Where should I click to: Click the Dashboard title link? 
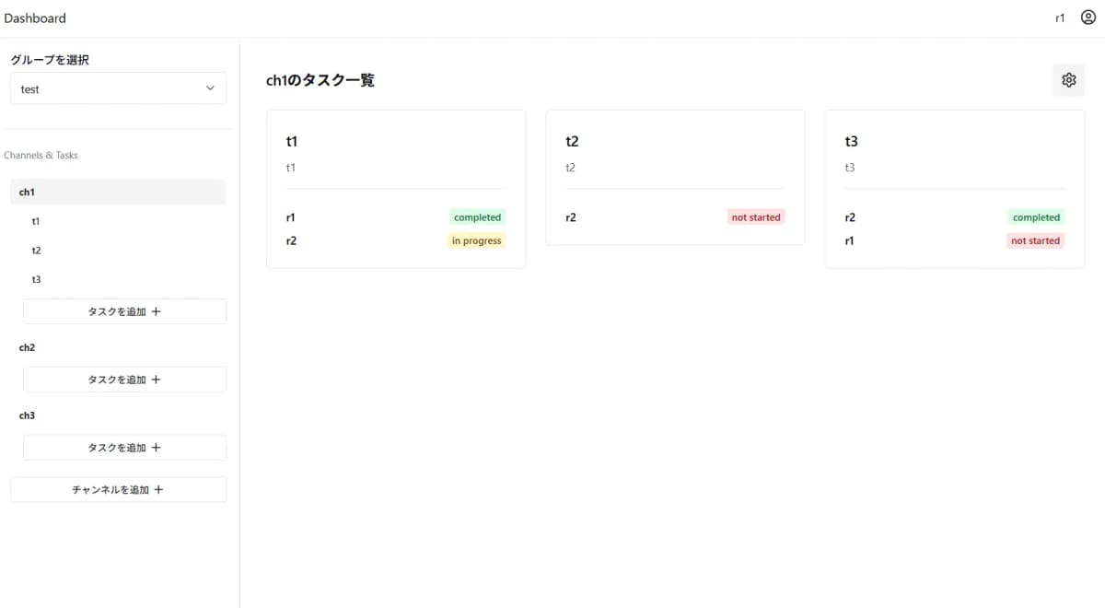(x=35, y=18)
